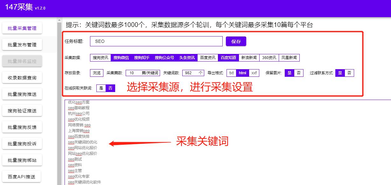
Task: Select 批量搜狗投诉 option
Action: tap(22, 143)
